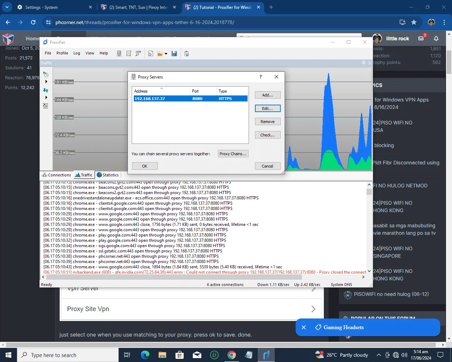Dismiss the Gaming Headsets ad banner
This screenshot has height=362, width=452.
point(304,327)
